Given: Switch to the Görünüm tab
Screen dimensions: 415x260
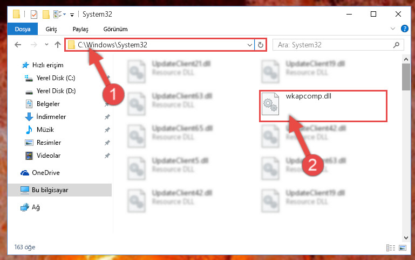Looking at the screenshot, I should coord(115,29).
